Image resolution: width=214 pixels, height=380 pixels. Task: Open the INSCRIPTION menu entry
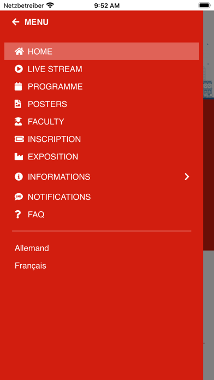(102, 139)
